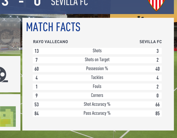
Task: Click the SEVILLA FC name in scoreline
Action: (69, 3)
